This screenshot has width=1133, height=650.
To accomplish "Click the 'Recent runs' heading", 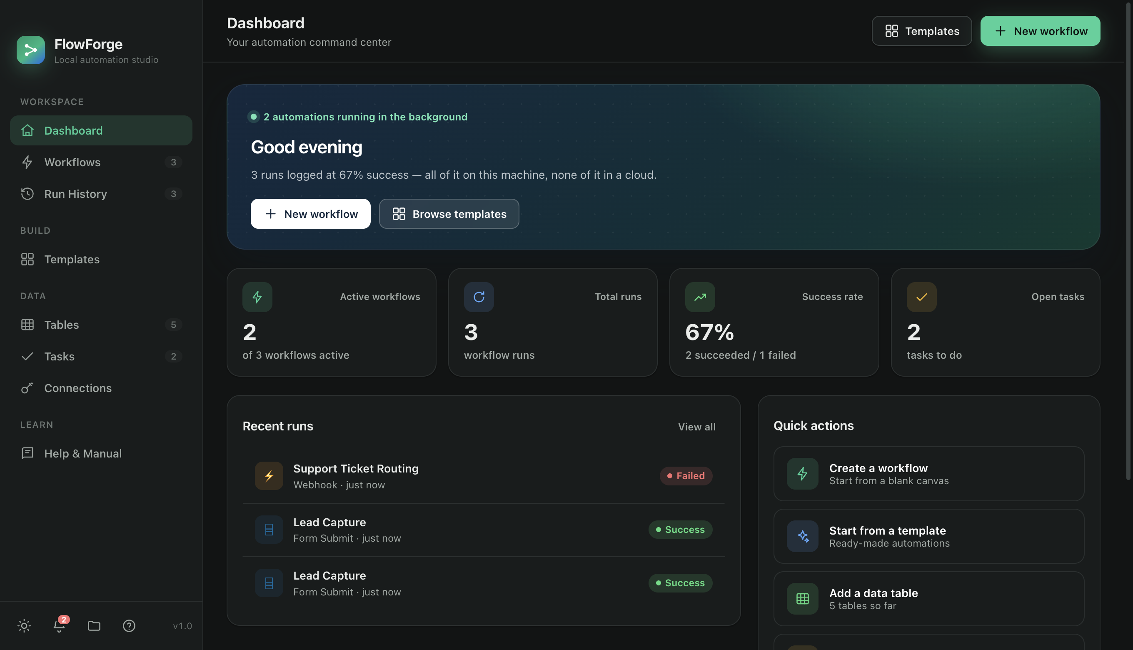I will point(278,426).
